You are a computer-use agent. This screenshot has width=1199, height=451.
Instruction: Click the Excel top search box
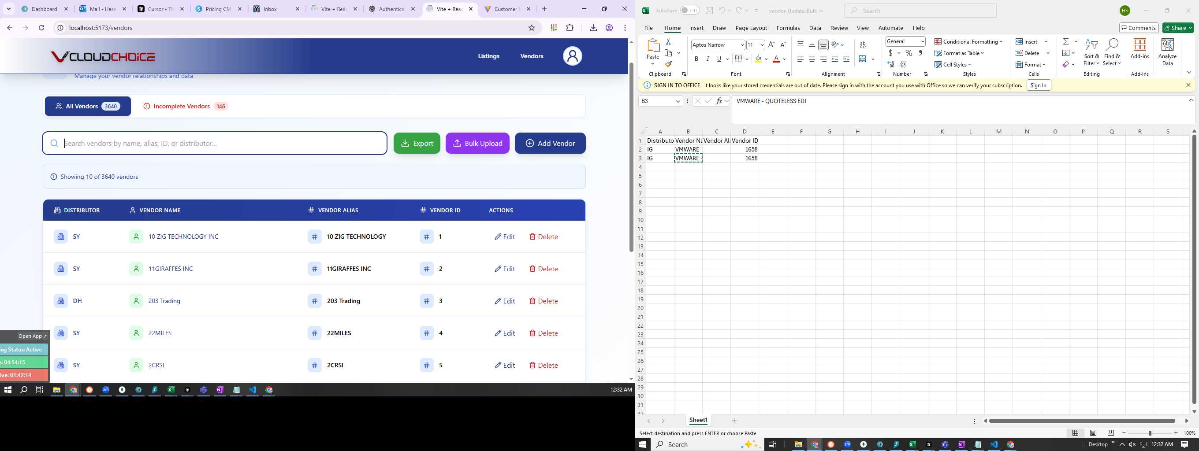coord(921,10)
